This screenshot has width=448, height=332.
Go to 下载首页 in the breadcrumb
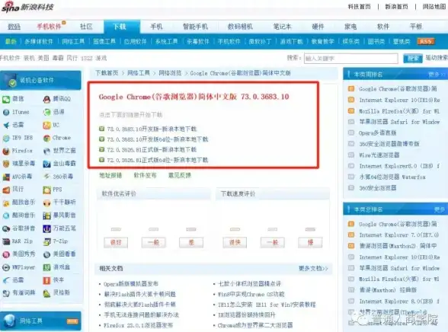pos(107,73)
